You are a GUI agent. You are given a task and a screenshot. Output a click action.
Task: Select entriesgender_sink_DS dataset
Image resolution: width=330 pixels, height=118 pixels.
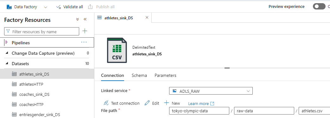pyautogui.click(x=40, y=115)
